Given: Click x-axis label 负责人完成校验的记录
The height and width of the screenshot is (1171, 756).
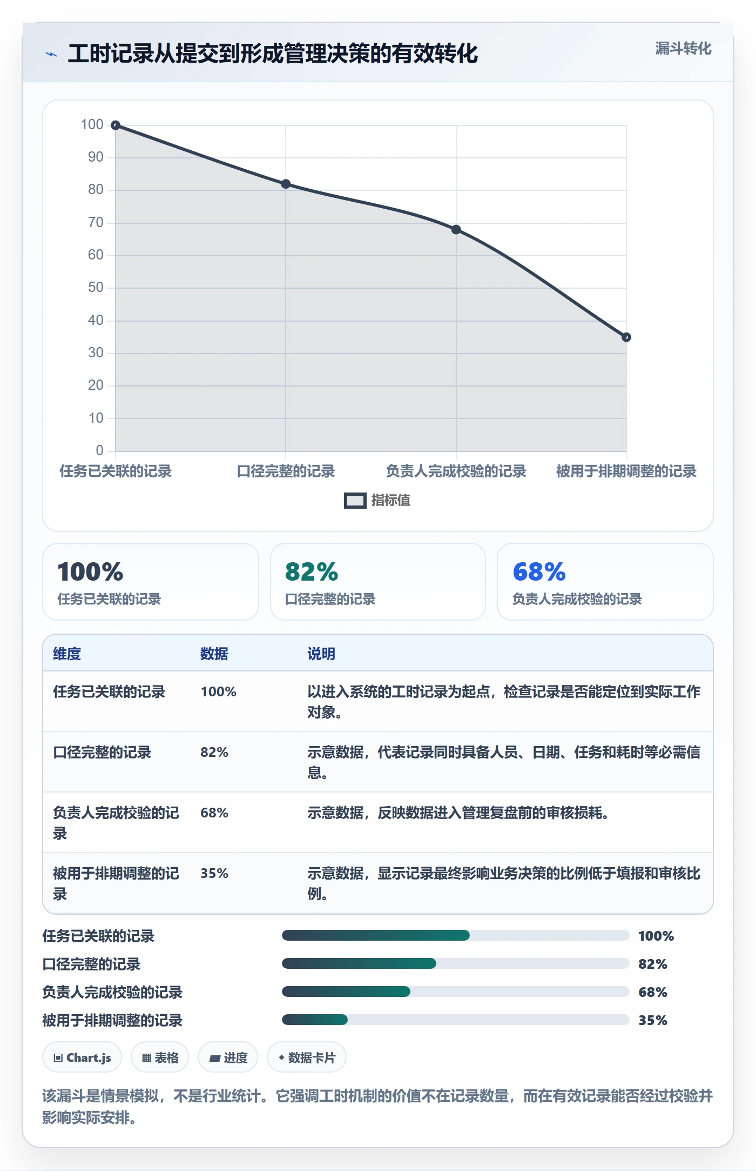Looking at the screenshot, I should pos(456,471).
